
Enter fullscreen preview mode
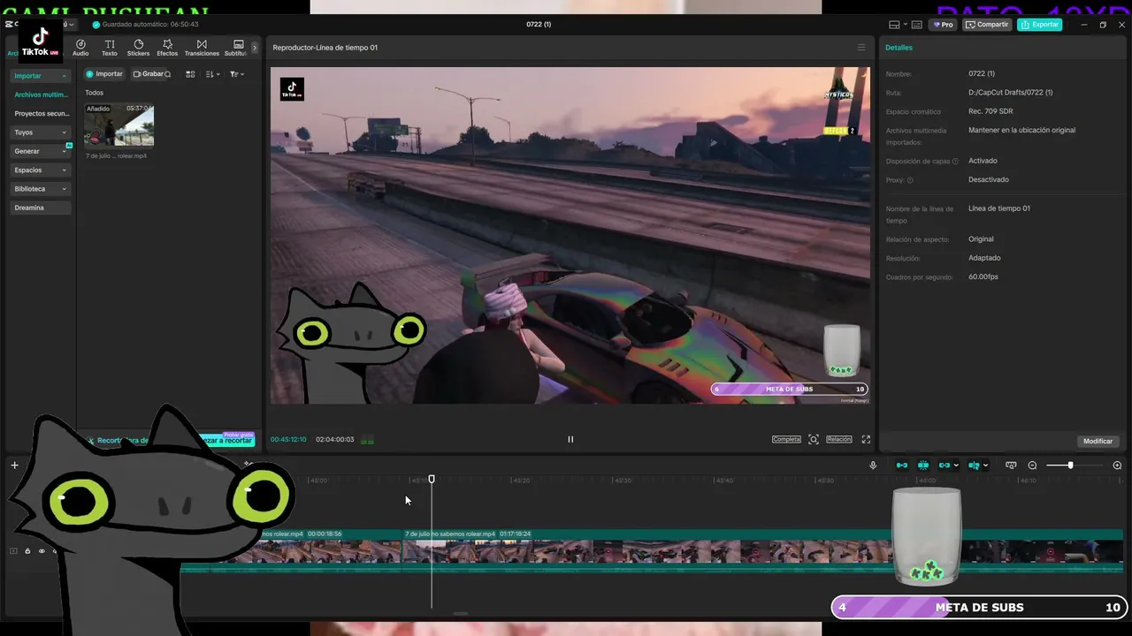pos(866,439)
